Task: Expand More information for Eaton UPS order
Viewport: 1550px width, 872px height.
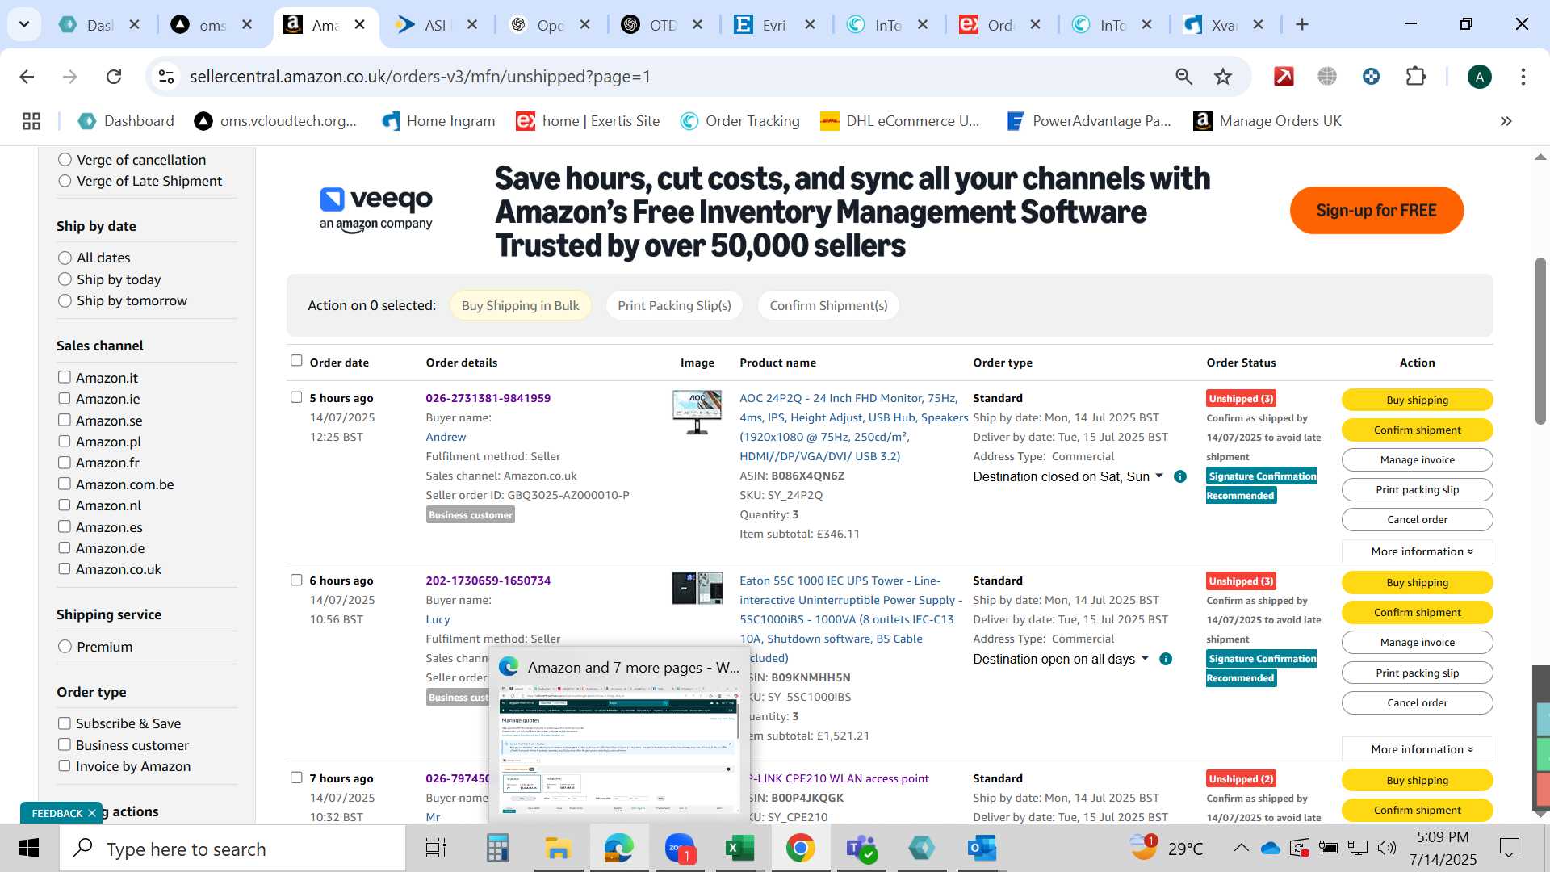Action: [1417, 749]
